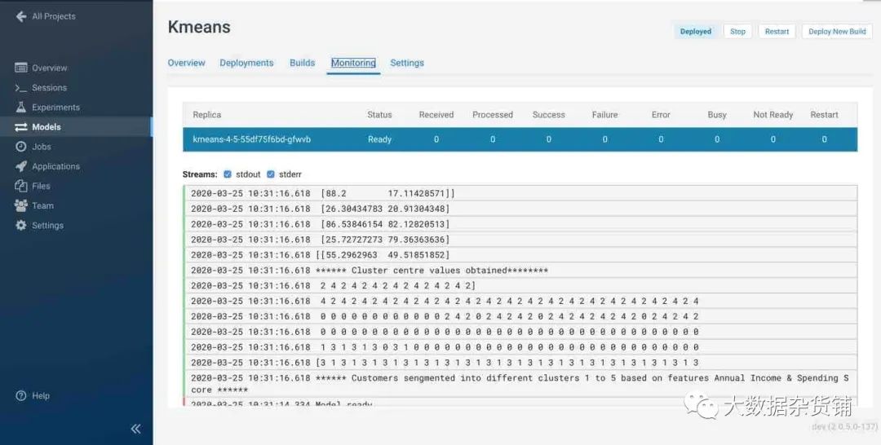Click log line with 25.72727273 79.36363636
Image resolution: width=881 pixels, height=445 pixels.
520,240
